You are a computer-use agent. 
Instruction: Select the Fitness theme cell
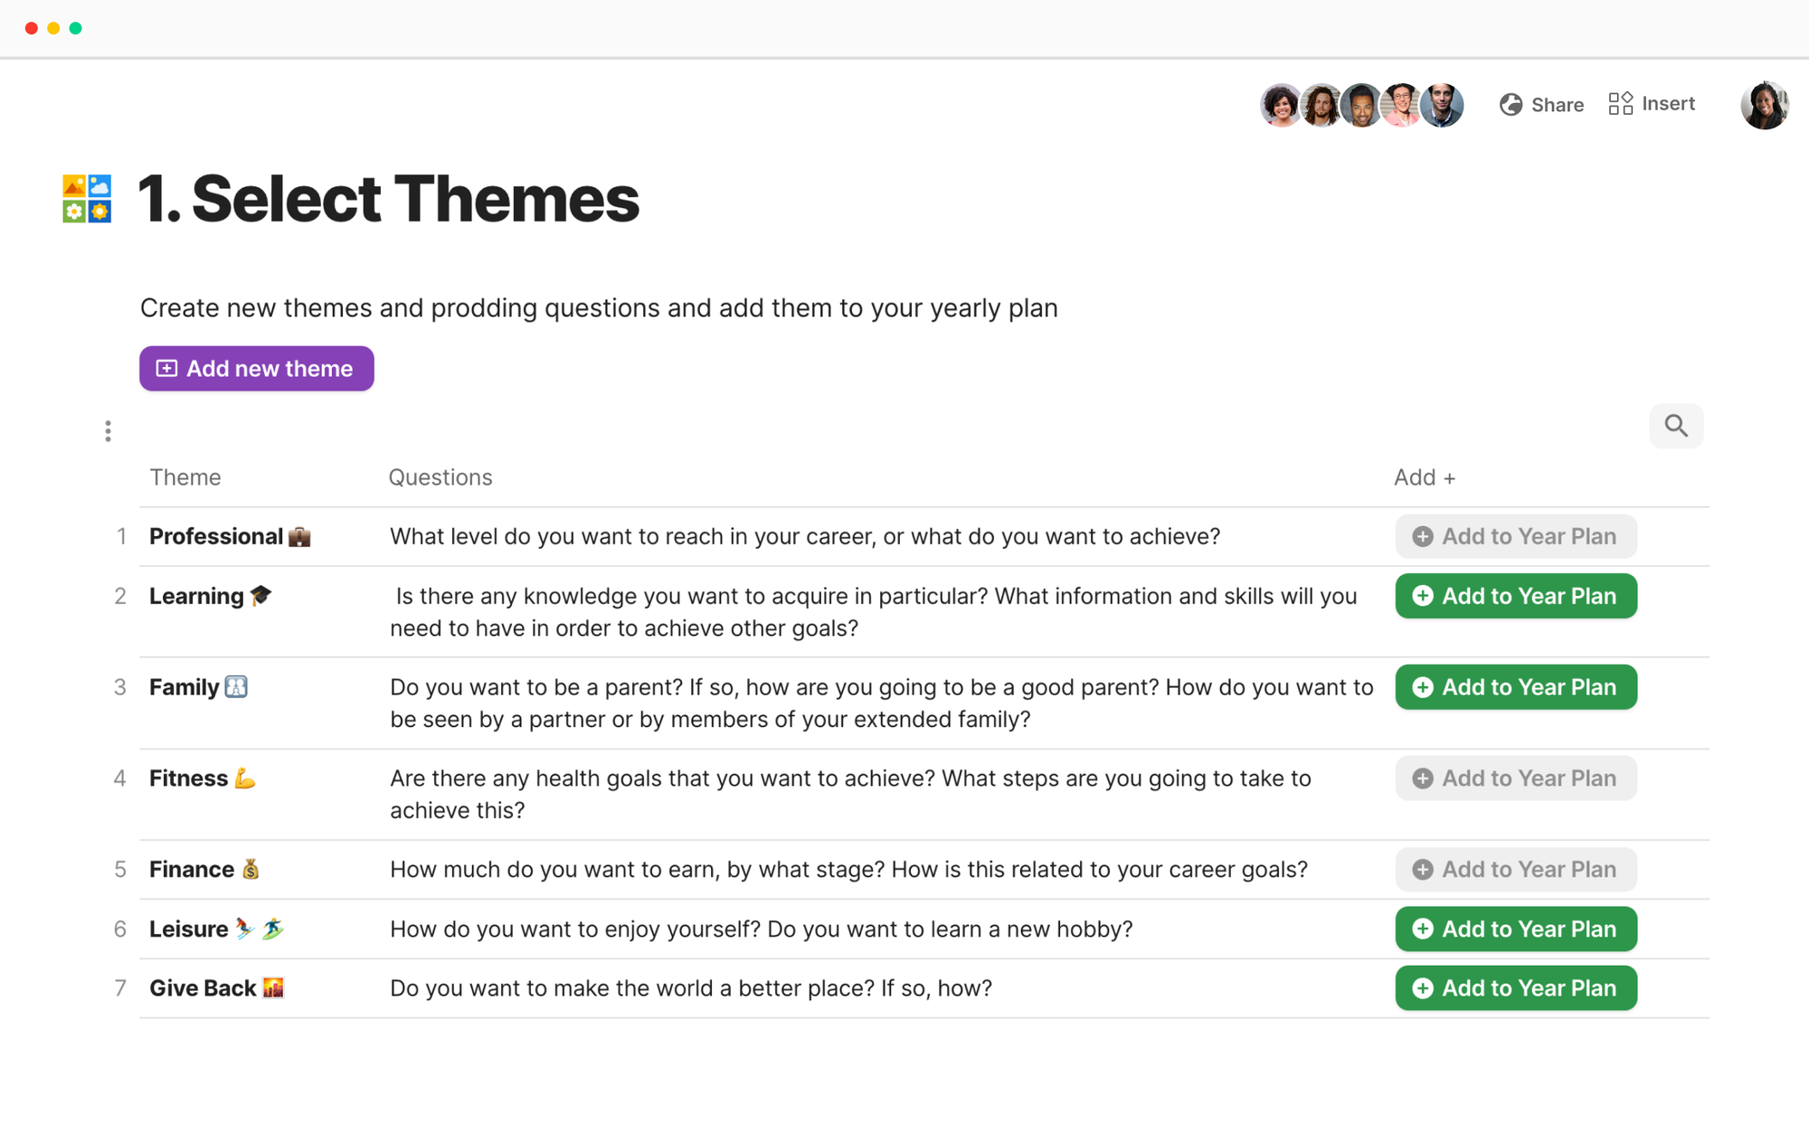pyautogui.click(x=189, y=778)
